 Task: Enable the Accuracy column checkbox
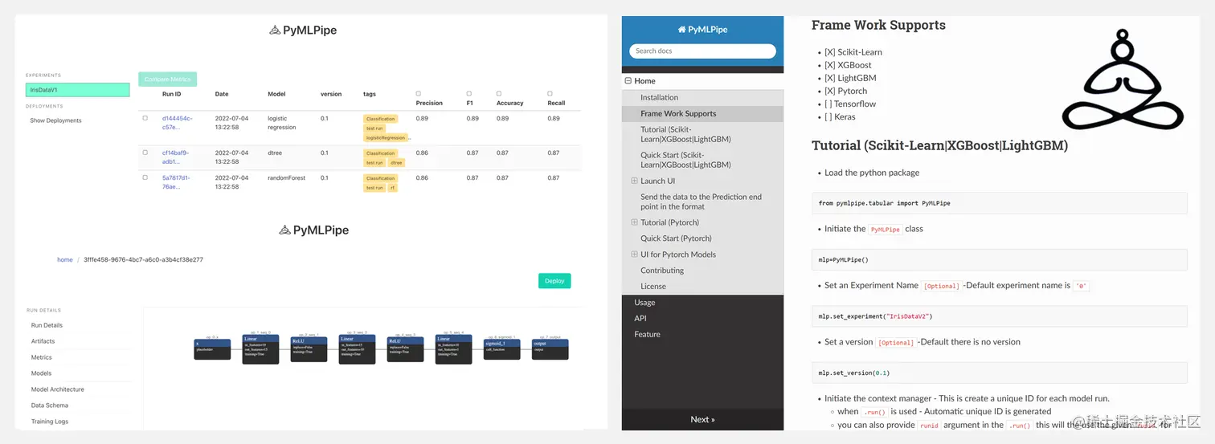pyautogui.click(x=499, y=94)
